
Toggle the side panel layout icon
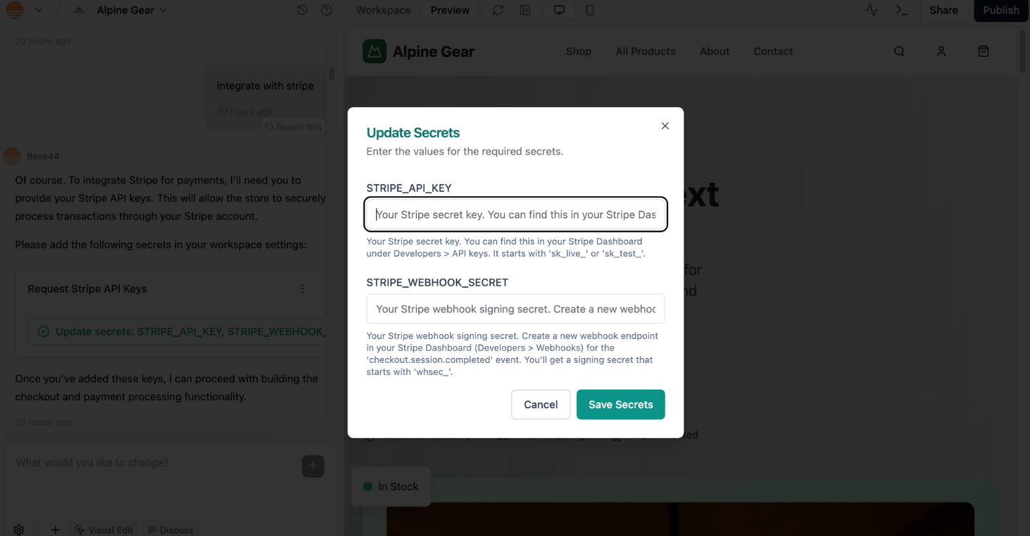pos(525,11)
